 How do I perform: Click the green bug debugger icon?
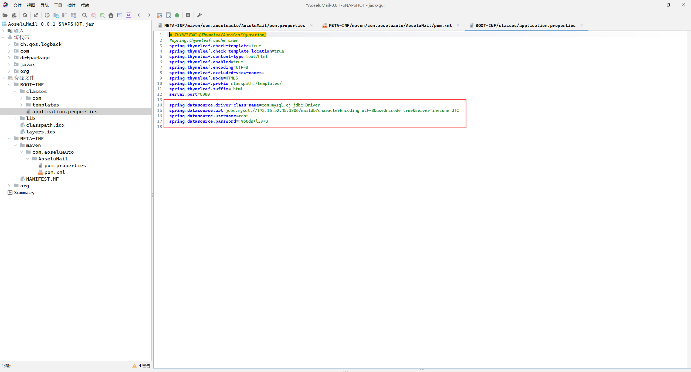(x=177, y=15)
